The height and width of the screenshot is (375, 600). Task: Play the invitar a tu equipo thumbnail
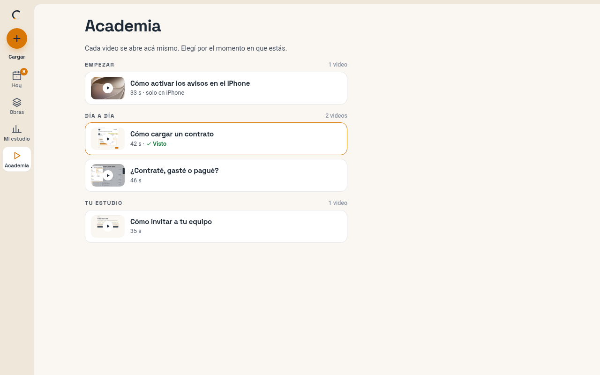point(108,226)
